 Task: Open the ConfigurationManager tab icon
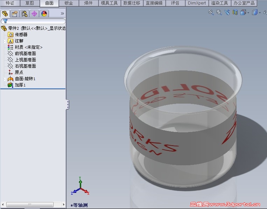coord(24,14)
